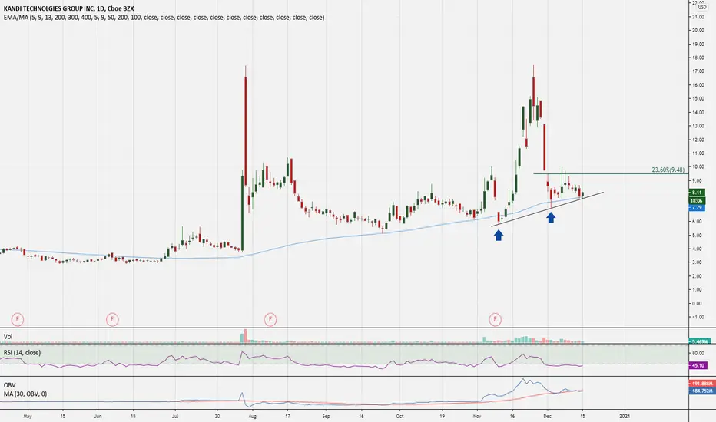Viewport: 716px width, 422px height.
Task: Click the May label on time axis
Action: pyautogui.click(x=28, y=416)
